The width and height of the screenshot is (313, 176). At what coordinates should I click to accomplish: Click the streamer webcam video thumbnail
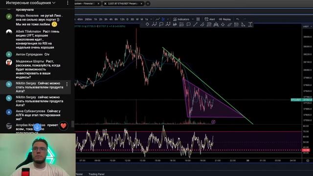38,154
